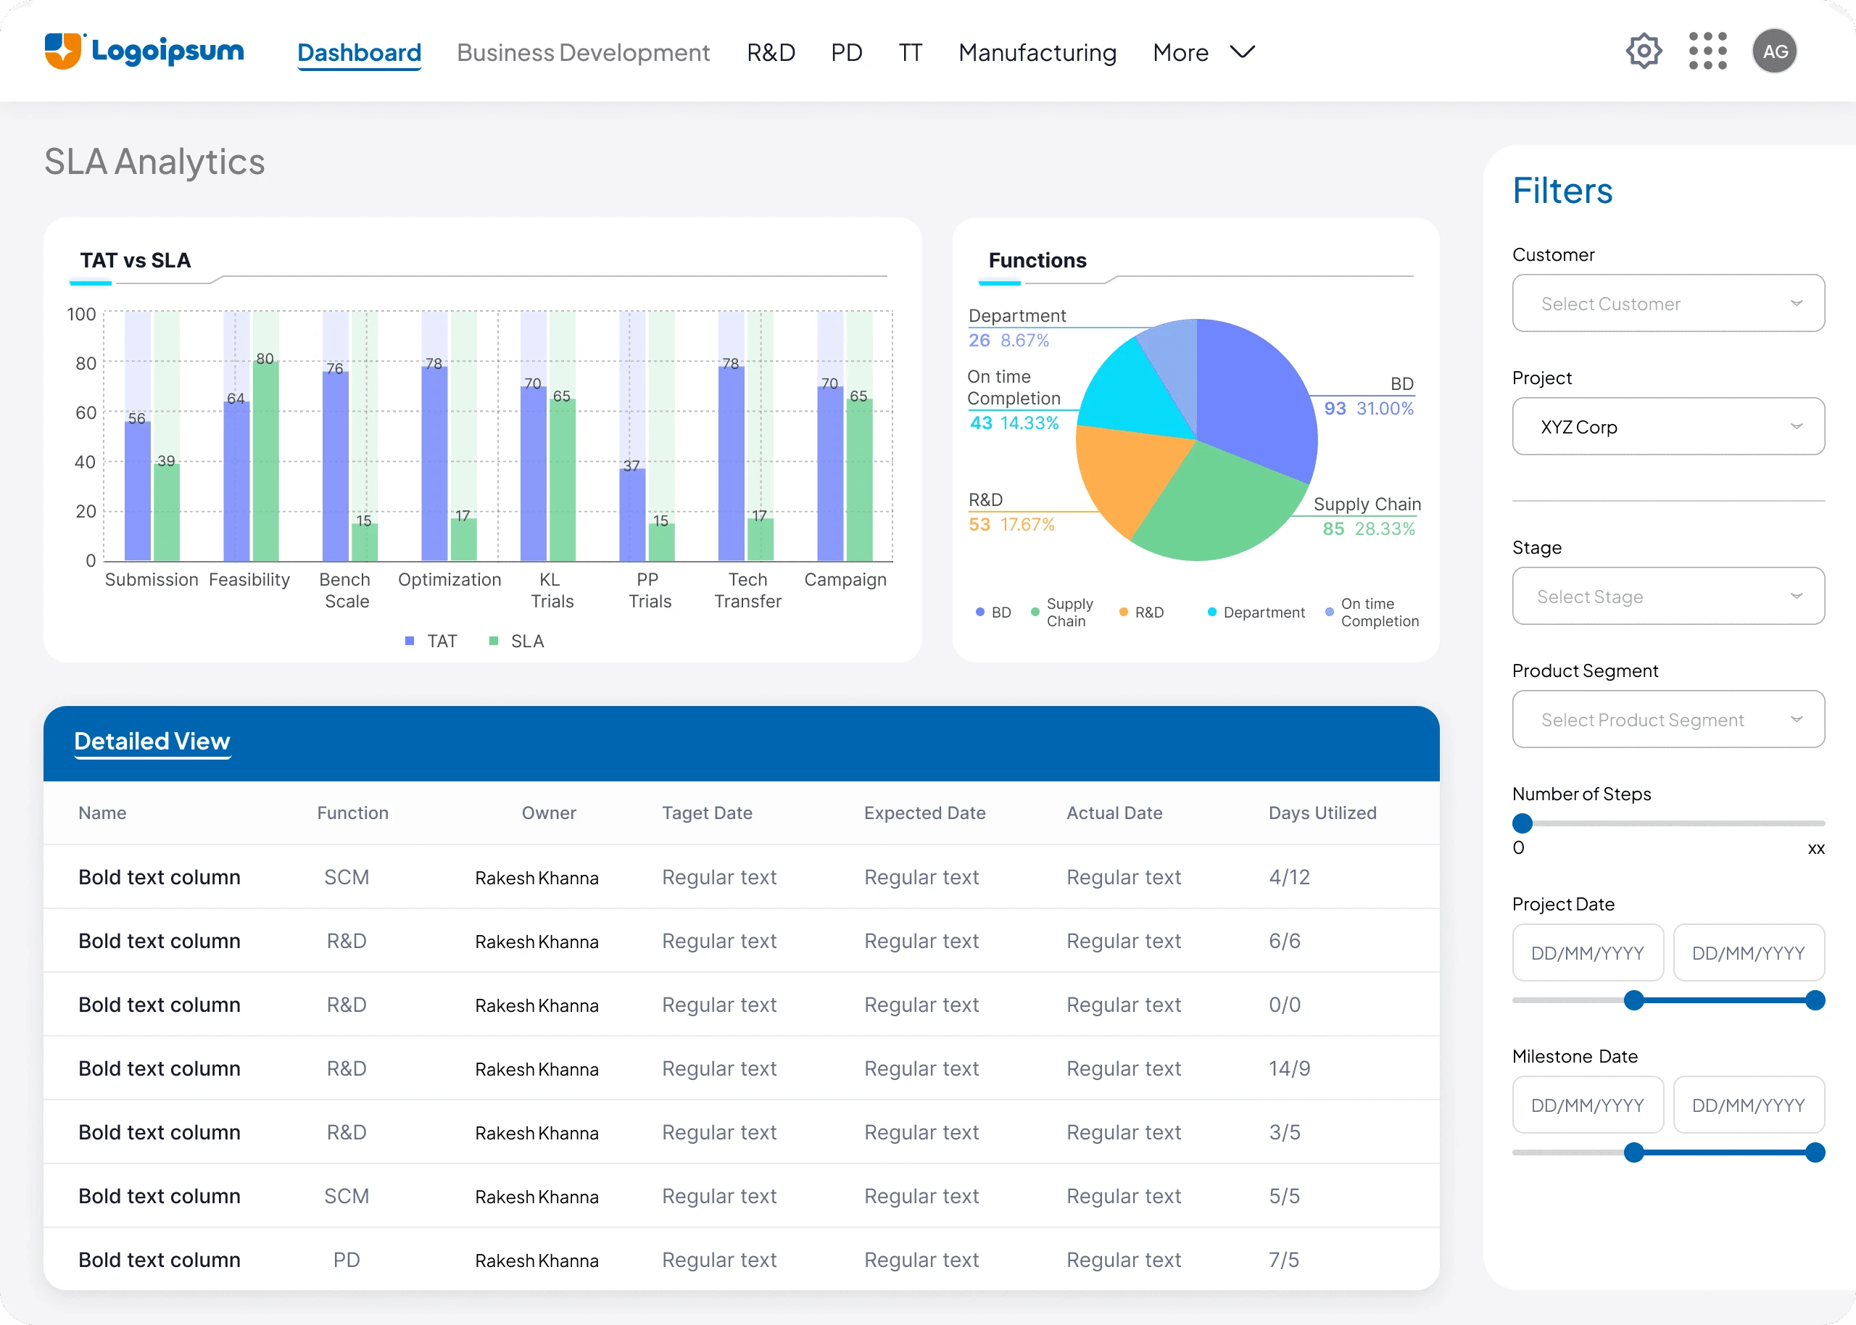Toggle the BD pie legend dot
The image size is (1856, 1325).
979,612
